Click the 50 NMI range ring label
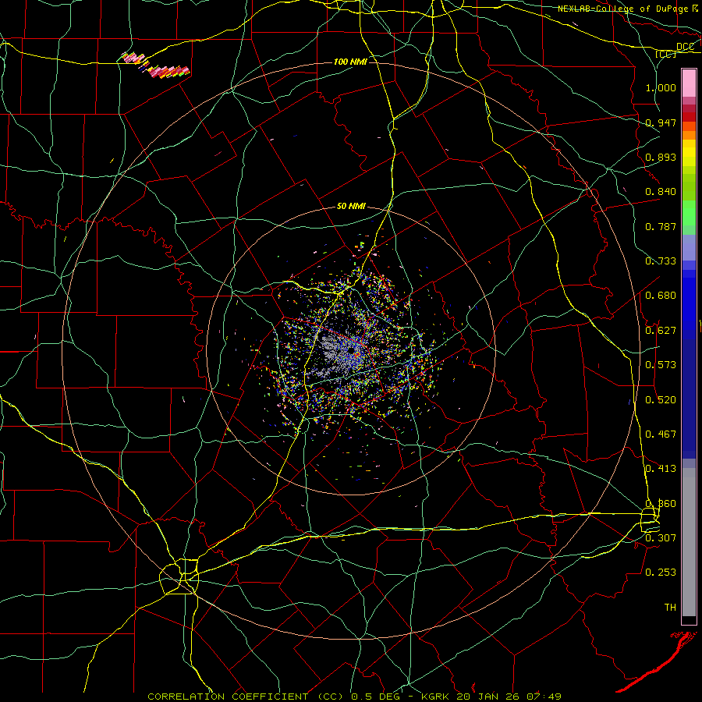 [x=351, y=206]
